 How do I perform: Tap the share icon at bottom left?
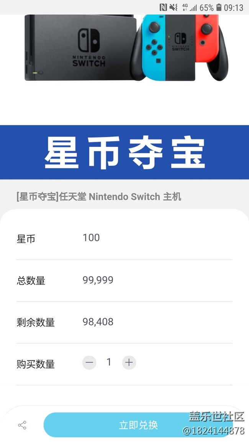[x=22, y=425]
